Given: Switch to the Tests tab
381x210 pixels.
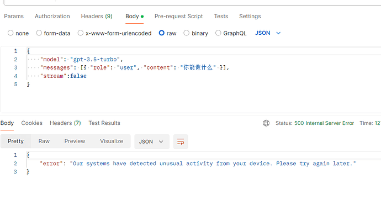Looking at the screenshot, I should pyautogui.click(x=221, y=16).
